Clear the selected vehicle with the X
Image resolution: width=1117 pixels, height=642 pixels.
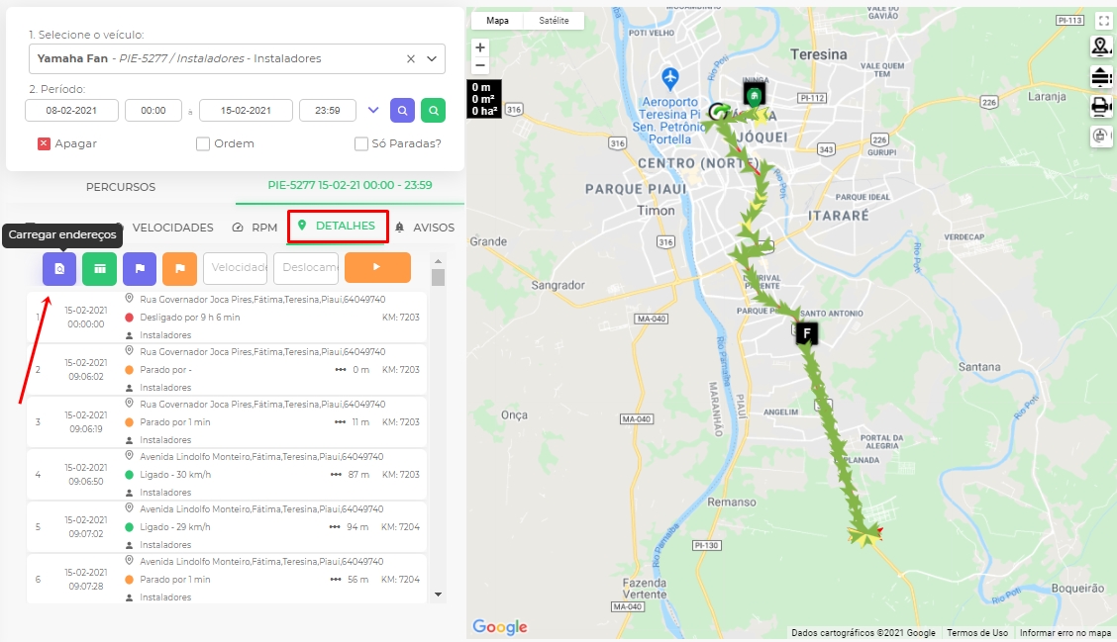(411, 59)
